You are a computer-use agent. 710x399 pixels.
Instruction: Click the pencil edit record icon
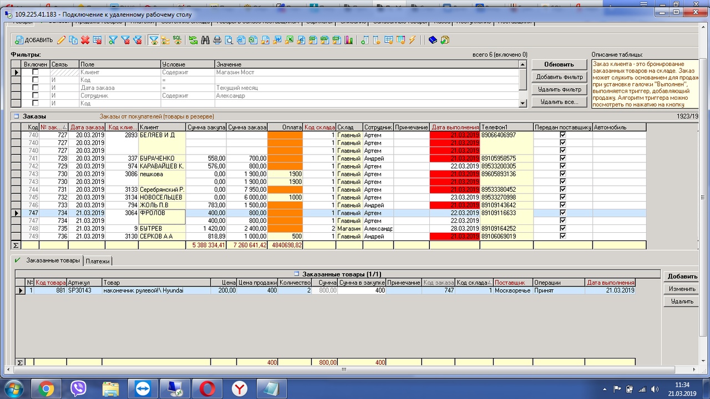tap(61, 40)
